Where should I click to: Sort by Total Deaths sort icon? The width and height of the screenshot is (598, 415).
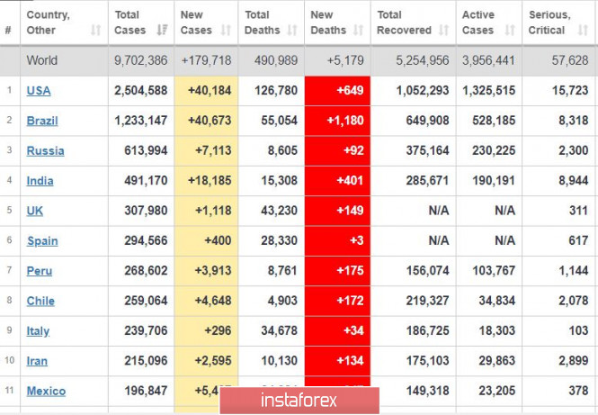pos(291,31)
